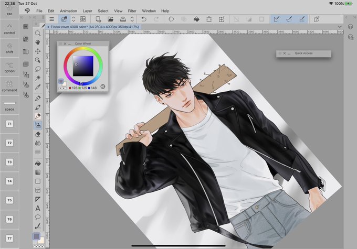Select the Eraser tool

pos(38,134)
